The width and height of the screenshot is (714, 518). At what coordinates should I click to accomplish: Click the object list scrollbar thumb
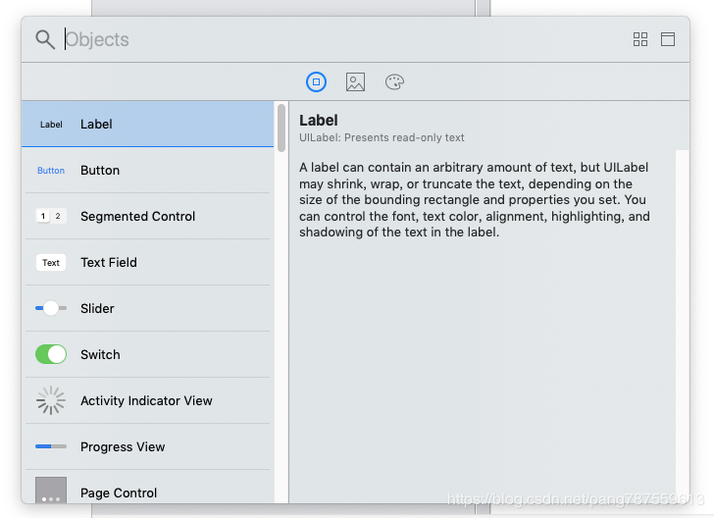[281, 128]
